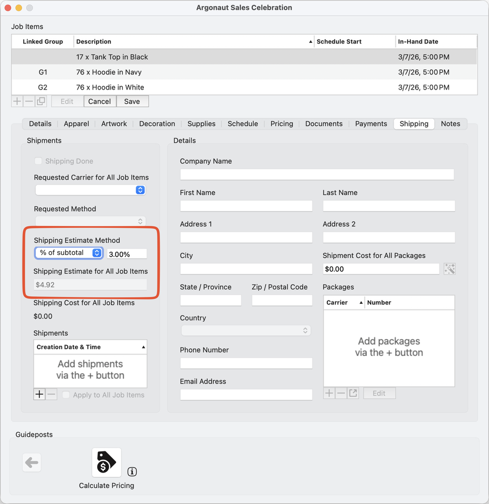Cancel the current edit
The width and height of the screenshot is (489, 504).
(x=100, y=101)
